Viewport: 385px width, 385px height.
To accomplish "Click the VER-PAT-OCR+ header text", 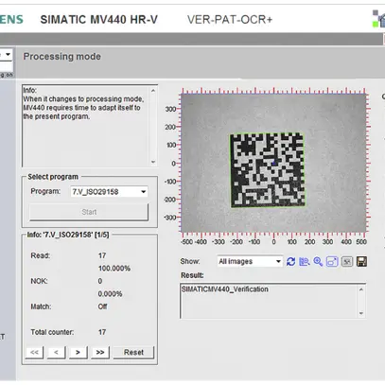I will pyautogui.click(x=230, y=20).
